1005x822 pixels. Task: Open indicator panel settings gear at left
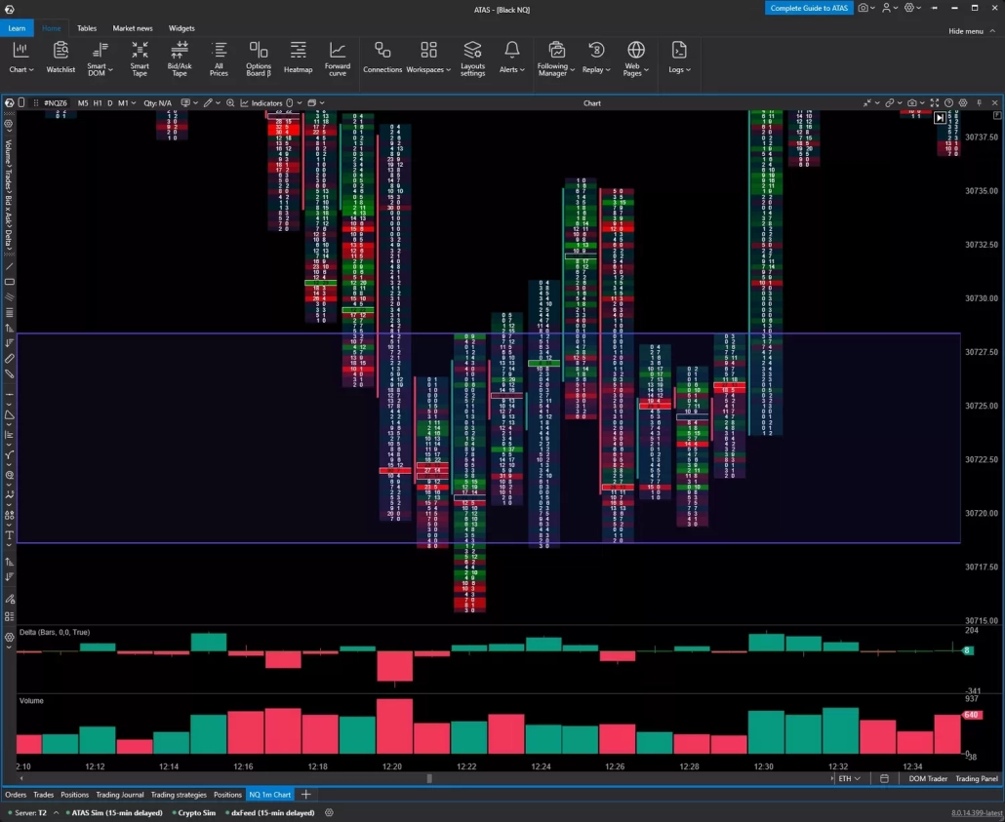pyautogui.click(x=9, y=638)
